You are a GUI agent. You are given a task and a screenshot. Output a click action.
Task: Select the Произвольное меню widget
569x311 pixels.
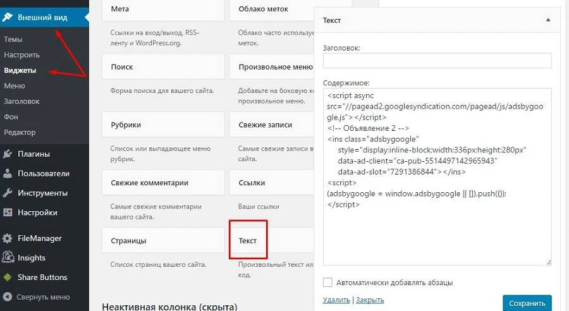(x=272, y=67)
